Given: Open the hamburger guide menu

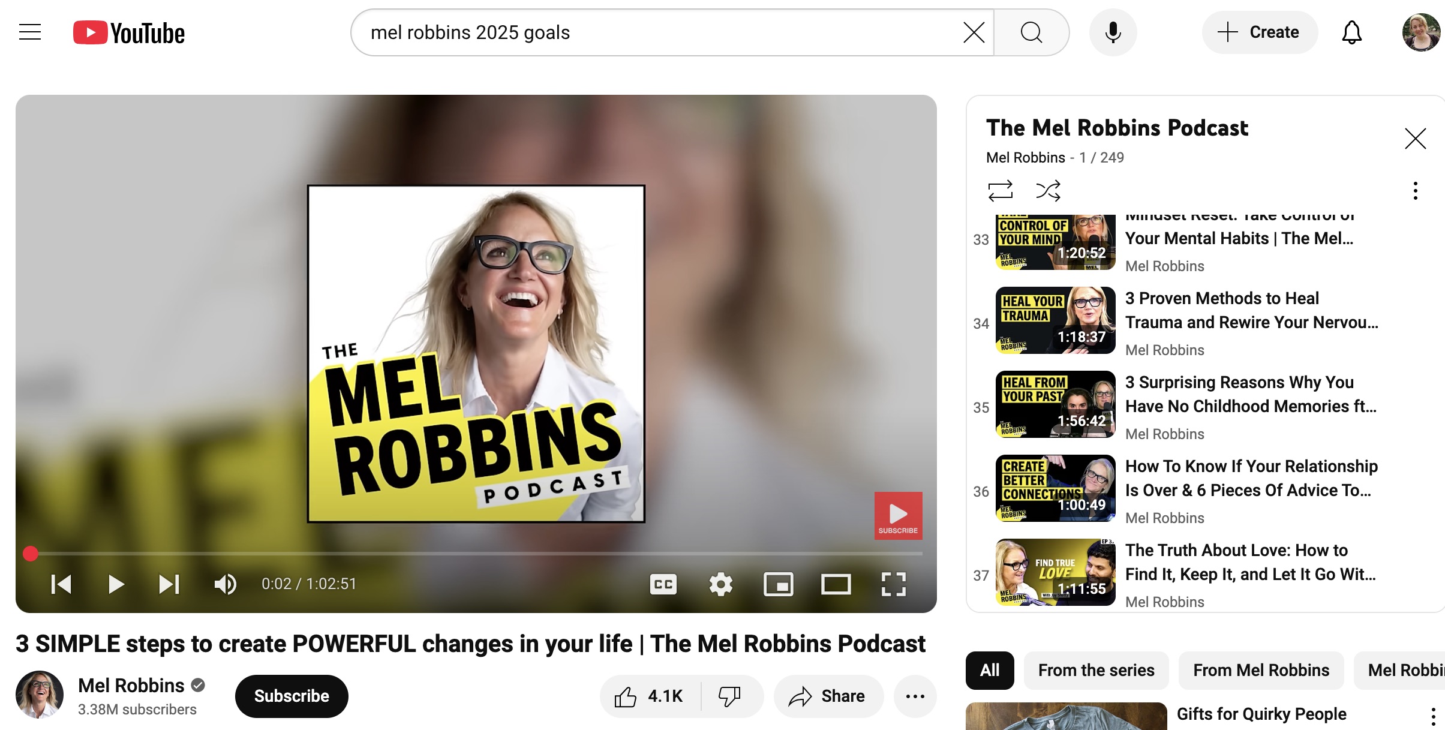Looking at the screenshot, I should tap(30, 32).
